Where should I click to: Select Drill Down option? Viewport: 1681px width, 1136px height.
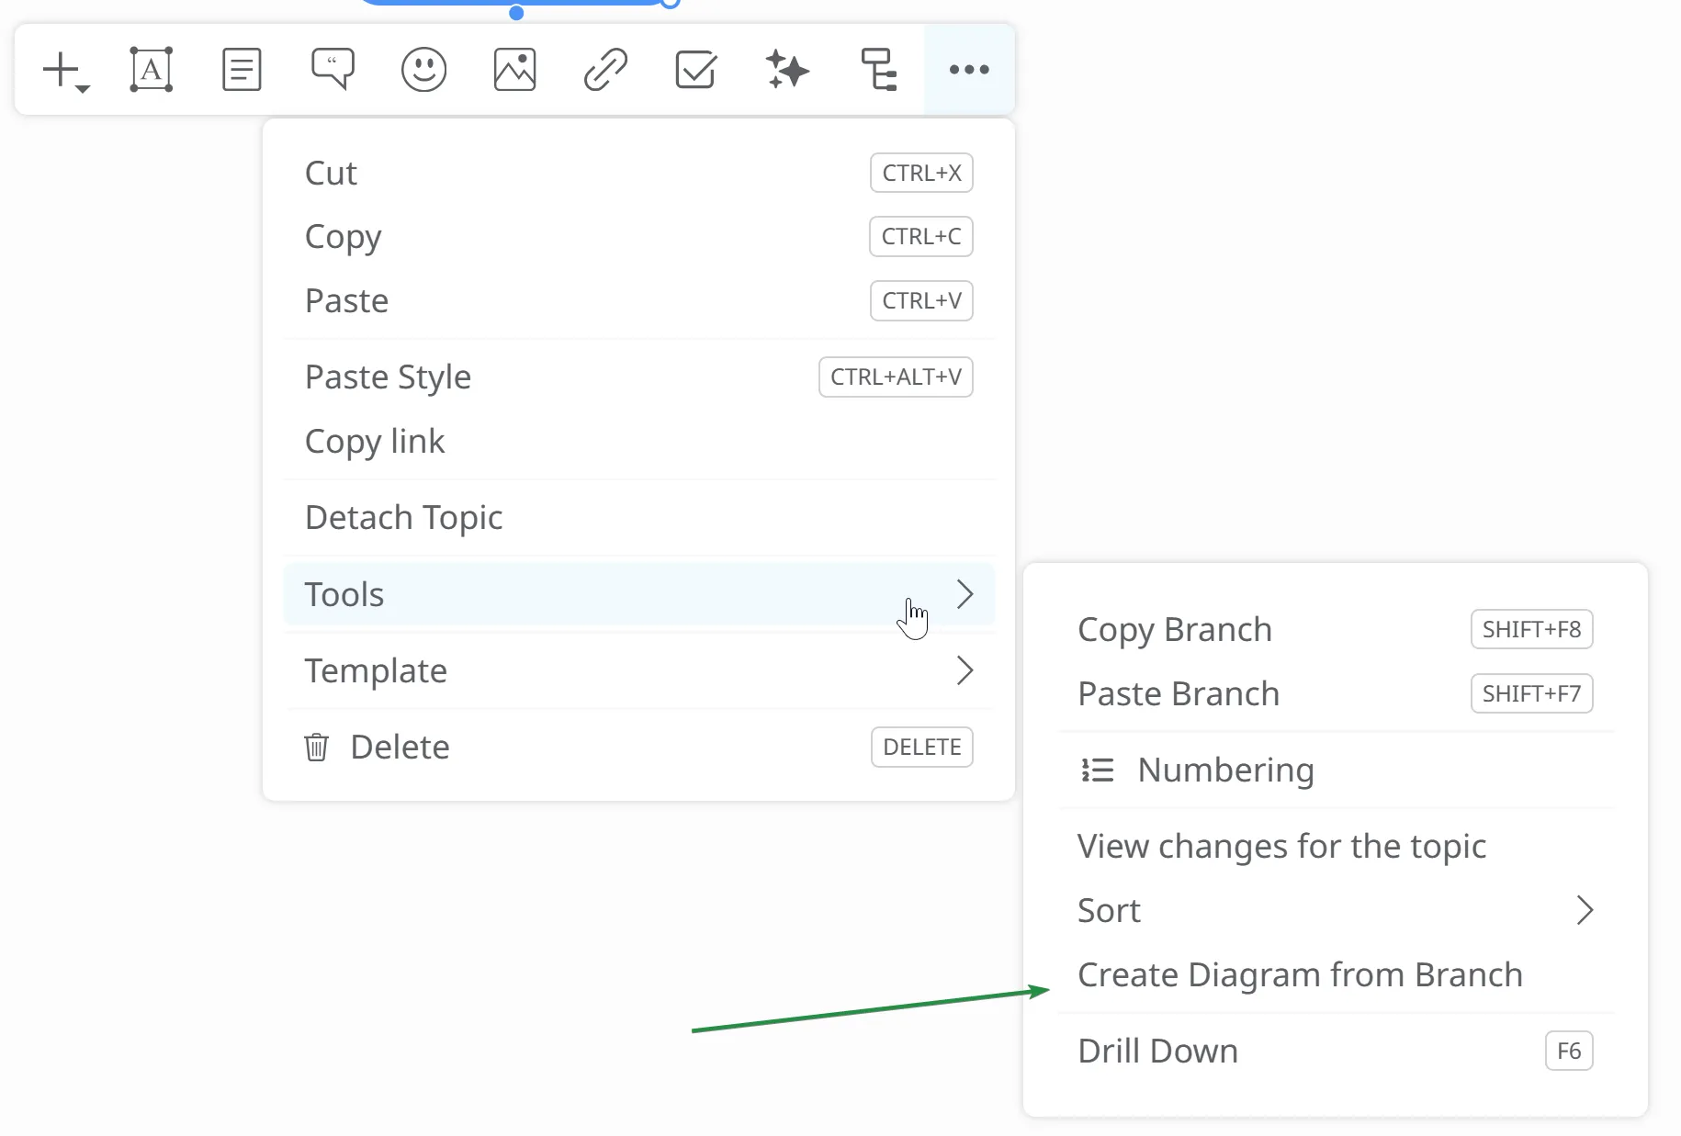pos(1157,1051)
